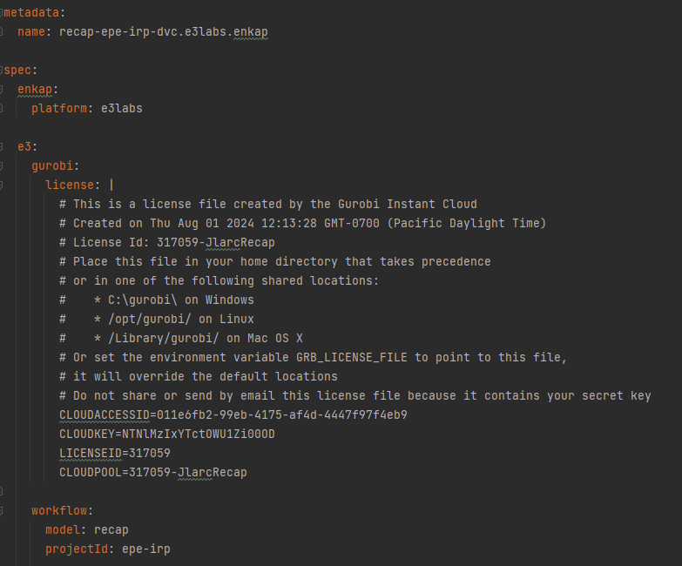Collapse the e3 section fold marker
The width and height of the screenshot is (682, 566).
tap(1, 146)
